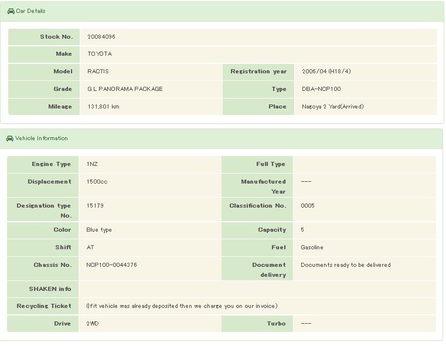Viewport: 446px width, 356px height.
Task: Click the Blue type color value
Action: [x=99, y=230]
